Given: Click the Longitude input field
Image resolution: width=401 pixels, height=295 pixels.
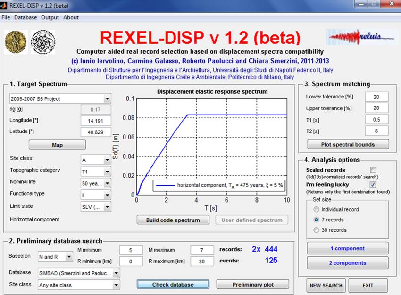Looking at the screenshot, I should pos(96,121).
